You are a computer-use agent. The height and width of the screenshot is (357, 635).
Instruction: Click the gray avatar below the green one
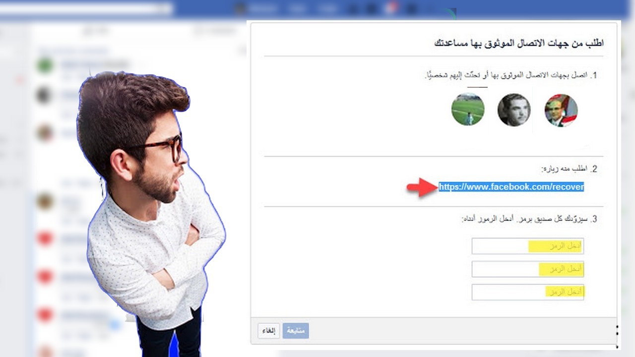[x=45, y=94]
